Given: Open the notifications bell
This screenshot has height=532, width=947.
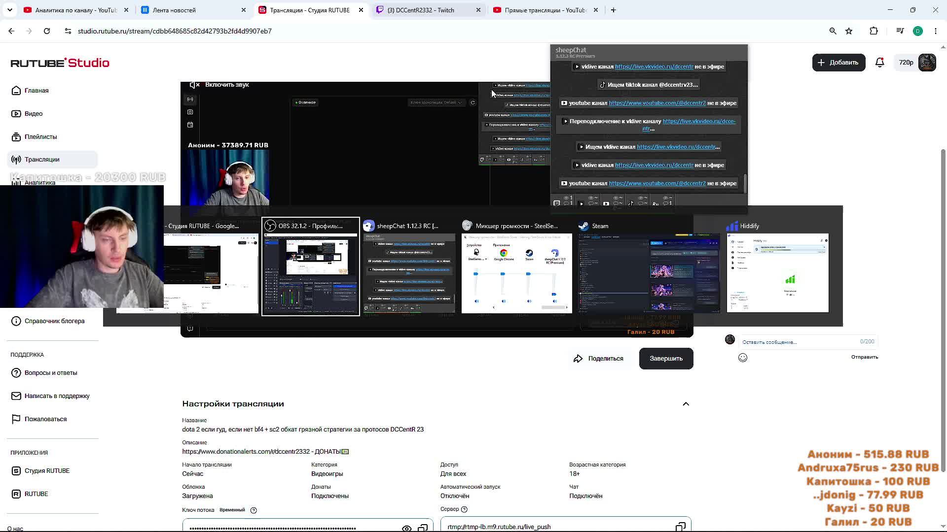Looking at the screenshot, I should 879,63.
